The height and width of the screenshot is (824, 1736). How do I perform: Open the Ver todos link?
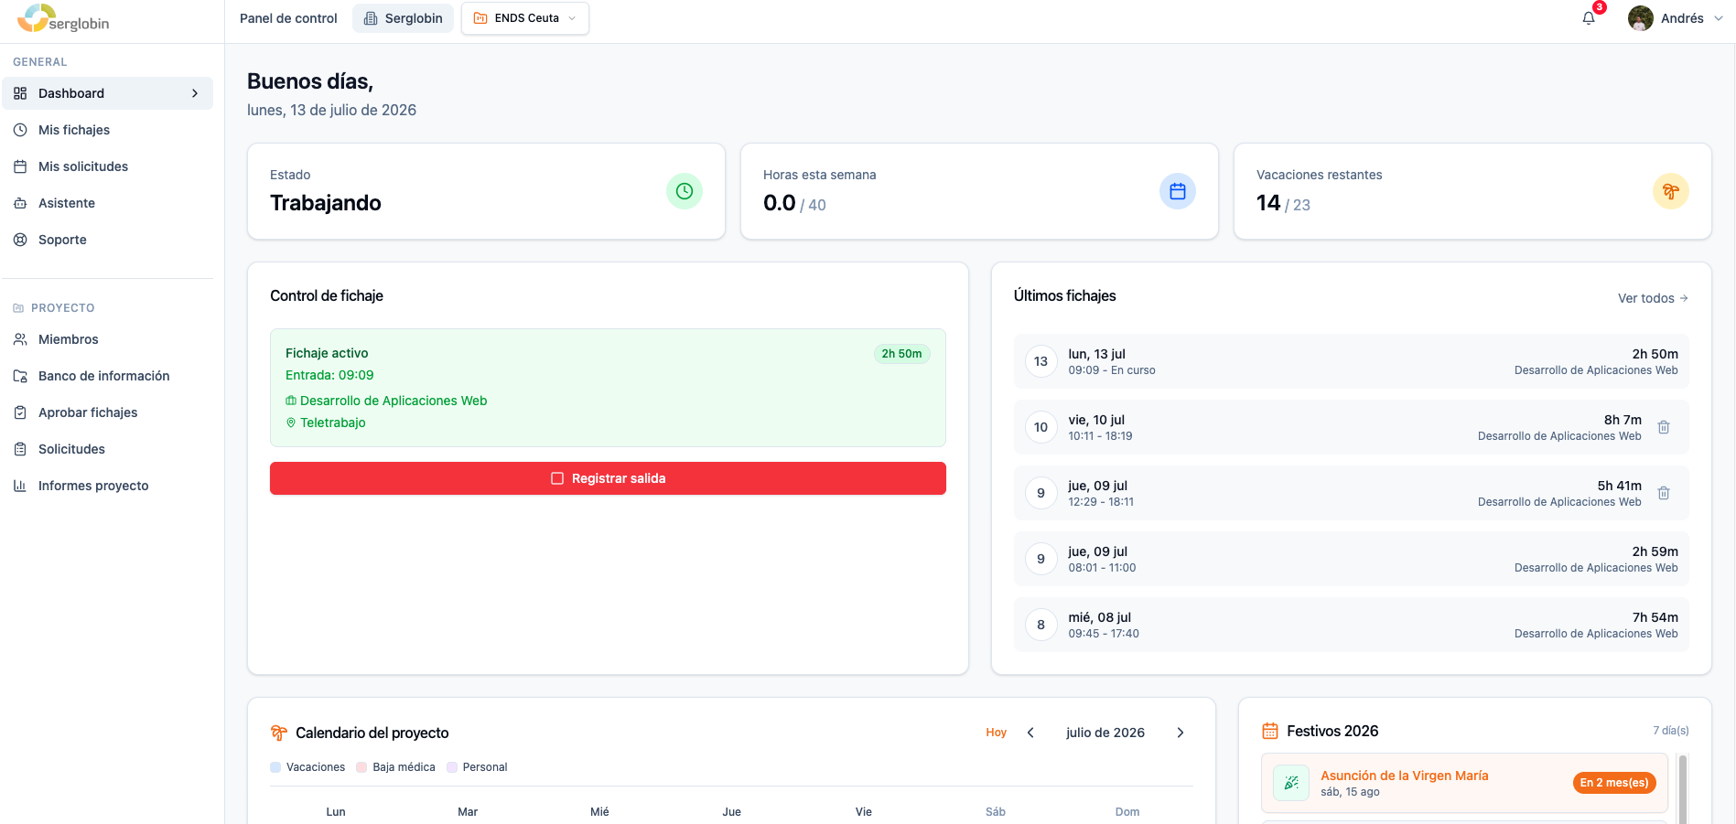[1653, 298]
